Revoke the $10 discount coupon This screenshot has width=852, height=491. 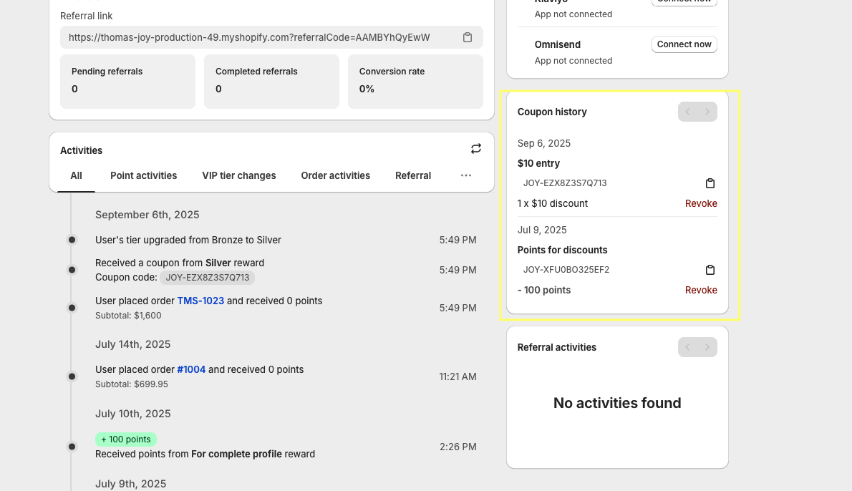pyautogui.click(x=701, y=203)
